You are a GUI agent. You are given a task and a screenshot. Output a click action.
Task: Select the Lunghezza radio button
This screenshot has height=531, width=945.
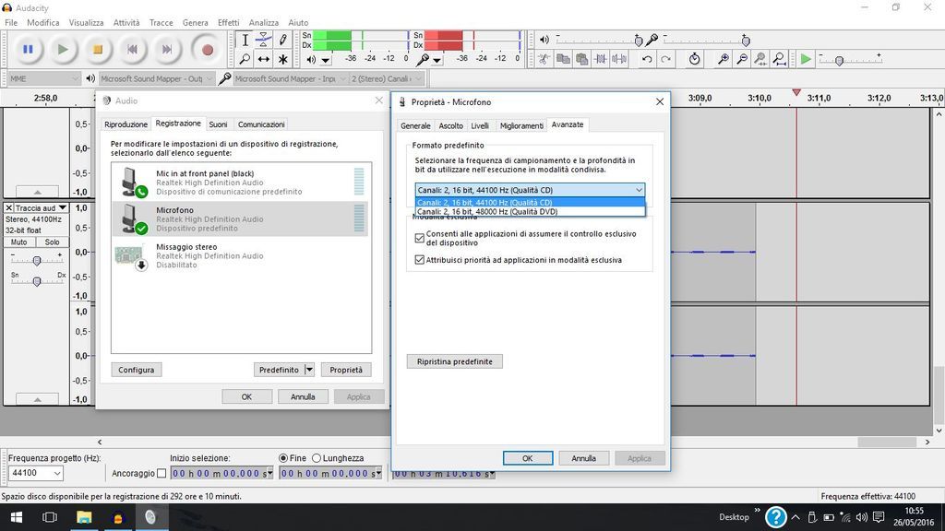[317, 458]
